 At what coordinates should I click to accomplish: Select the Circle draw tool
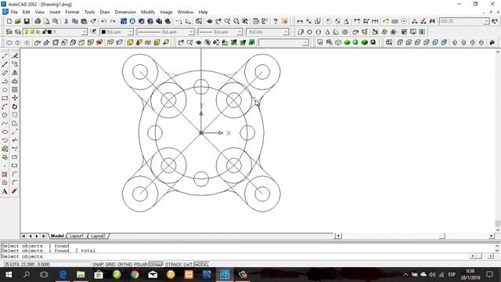[x=5, y=115]
